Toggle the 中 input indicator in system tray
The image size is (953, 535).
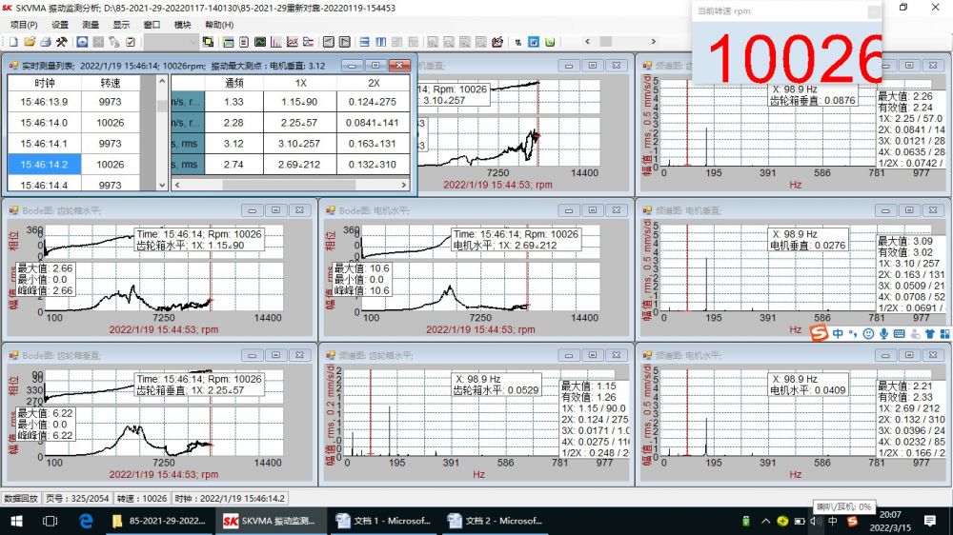click(833, 521)
